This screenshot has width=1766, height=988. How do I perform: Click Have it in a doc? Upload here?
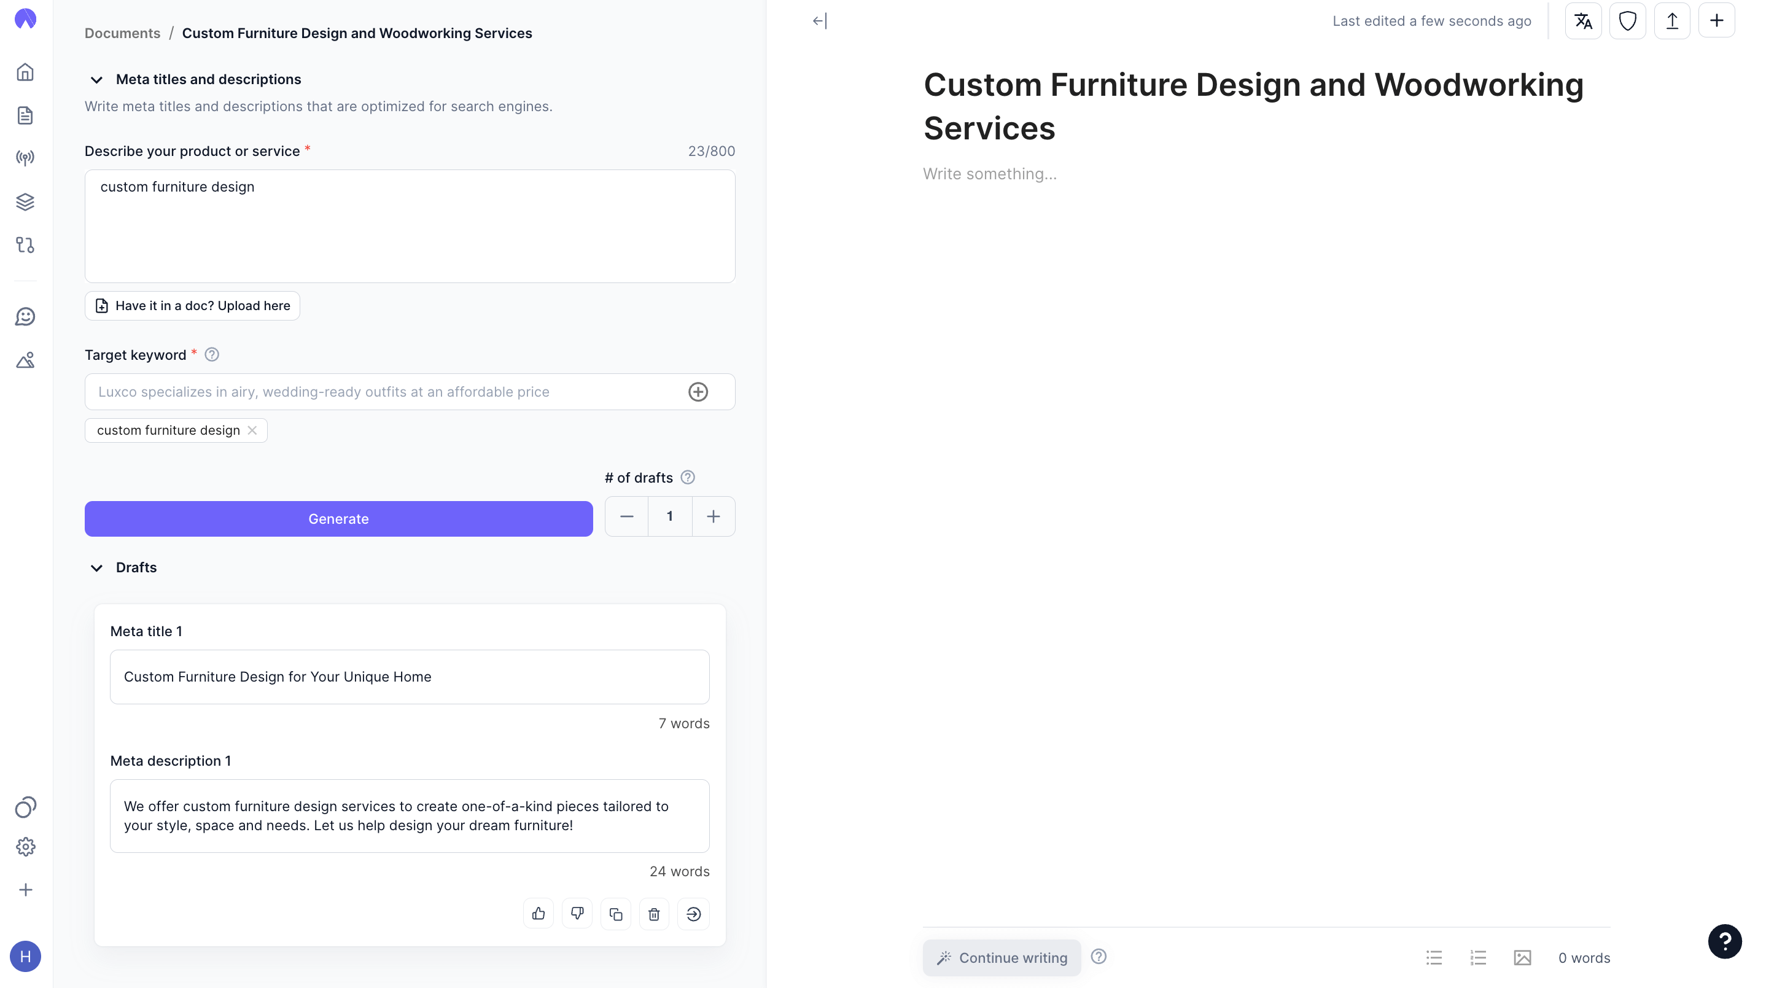[x=193, y=306]
